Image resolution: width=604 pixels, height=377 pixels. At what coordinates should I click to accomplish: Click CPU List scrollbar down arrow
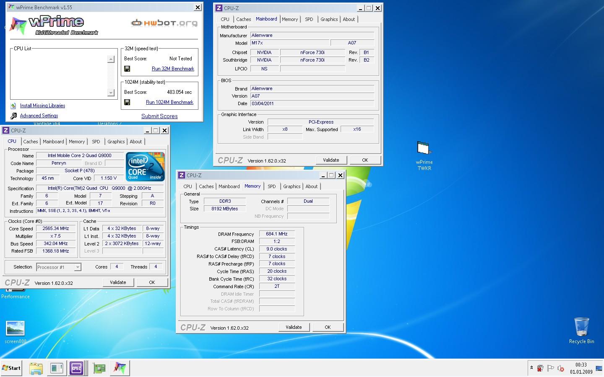pyautogui.click(x=111, y=93)
